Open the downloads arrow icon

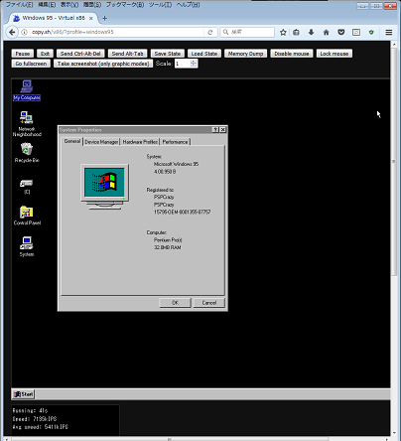(311, 32)
